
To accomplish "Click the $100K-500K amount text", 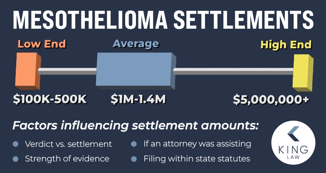I will [x=51, y=100].
